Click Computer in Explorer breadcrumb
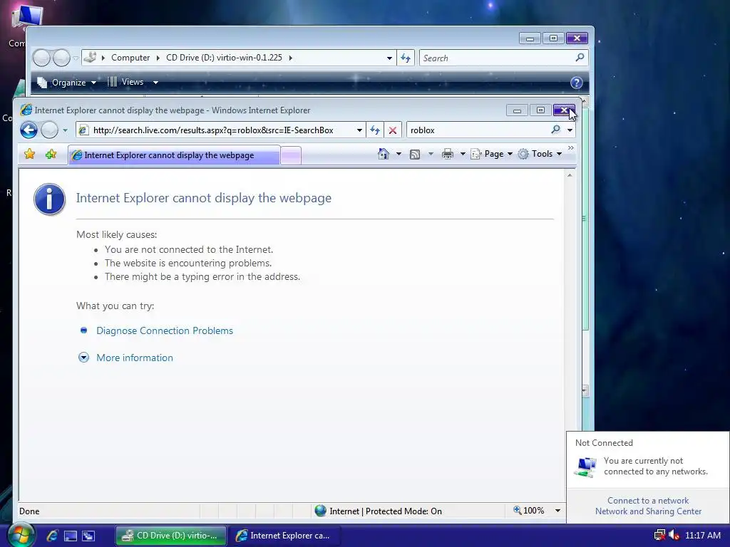The width and height of the screenshot is (730, 547). point(130,58)
